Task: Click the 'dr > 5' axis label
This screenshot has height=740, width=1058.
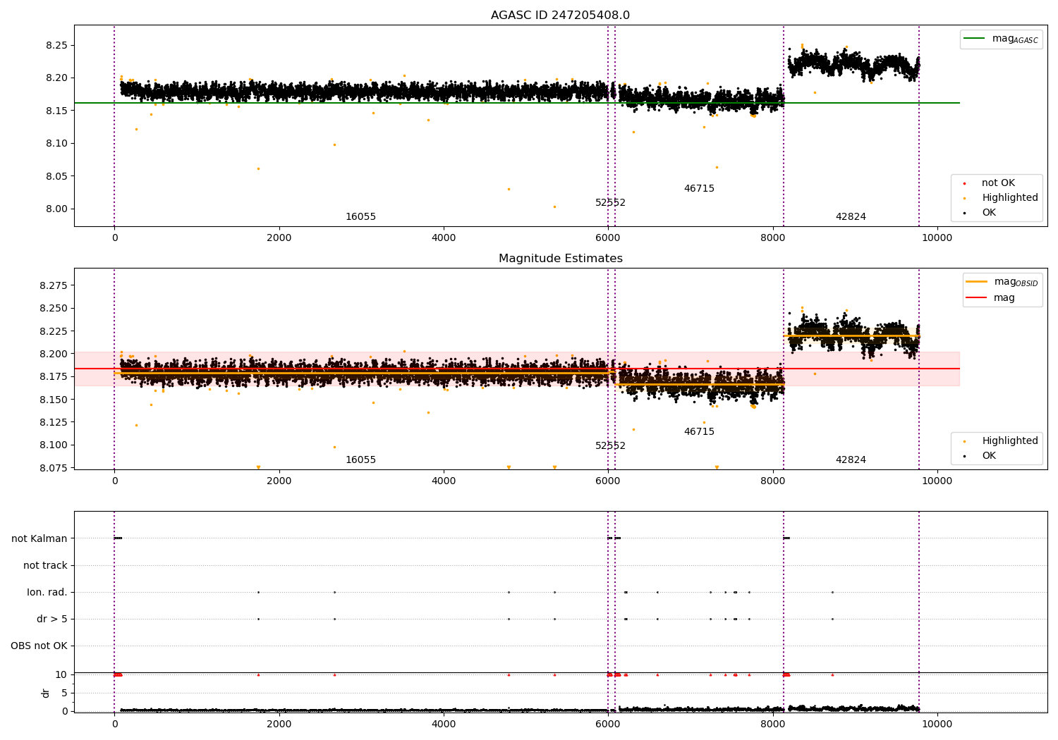Action: click(52, 619)
